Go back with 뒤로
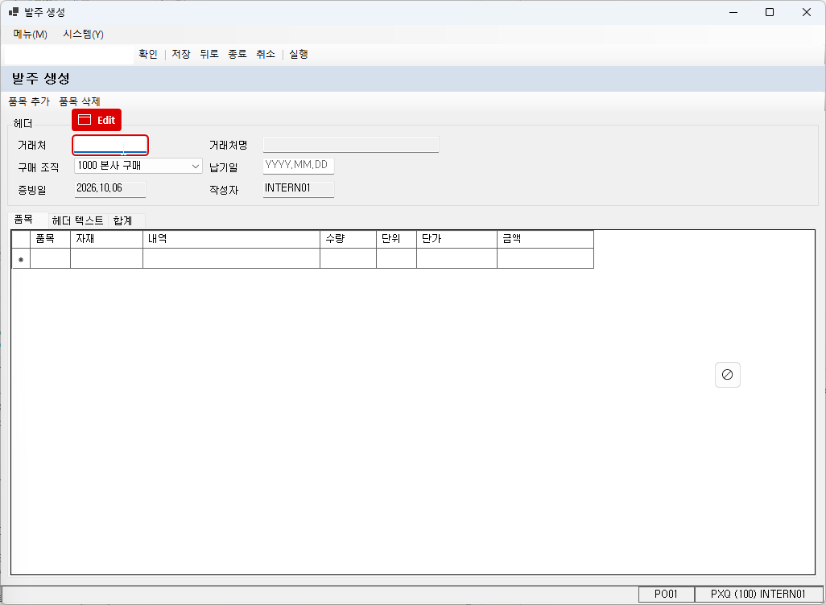The height and width of the screenshot is (605, 826). (x=209, y=54)
